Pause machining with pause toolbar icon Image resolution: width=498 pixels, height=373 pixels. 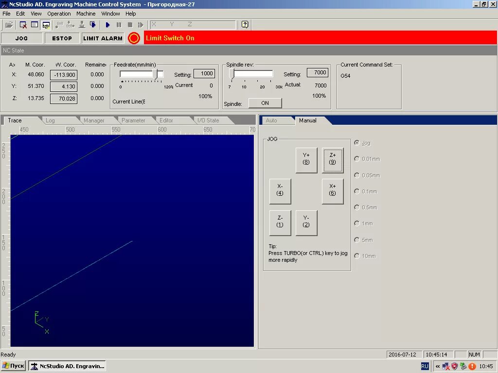(119, 25)
